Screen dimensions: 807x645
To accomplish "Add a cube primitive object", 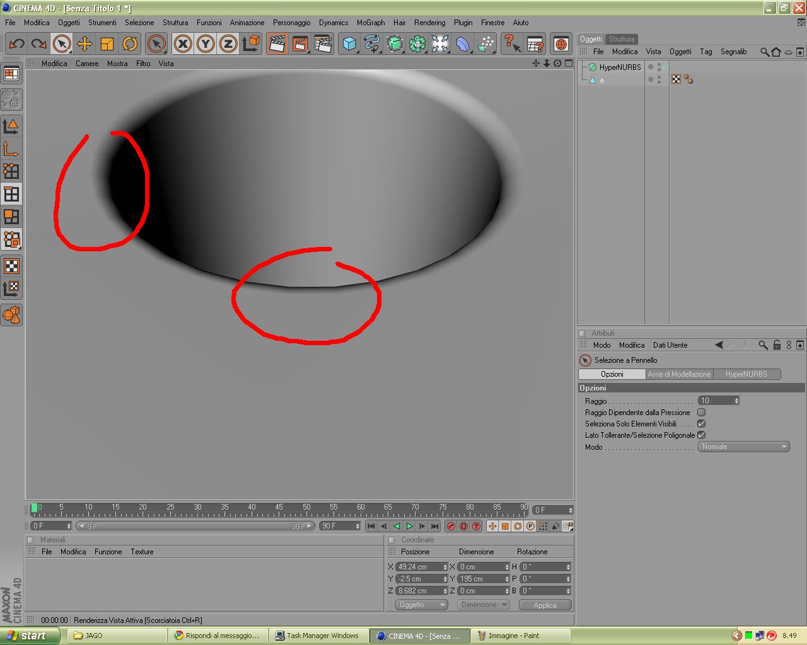I will click(x=349, y=43).
